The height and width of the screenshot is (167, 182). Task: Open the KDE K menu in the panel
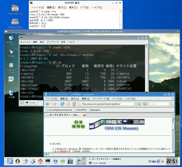10,161
